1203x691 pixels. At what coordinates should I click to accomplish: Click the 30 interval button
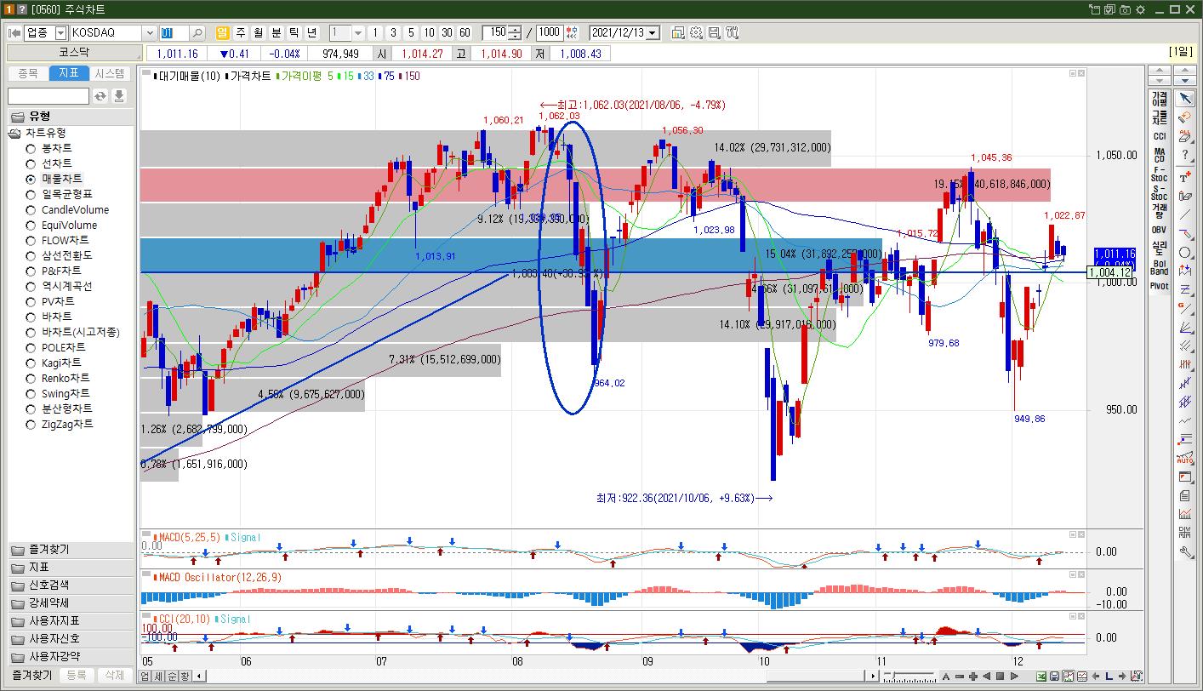coord(447,33)
